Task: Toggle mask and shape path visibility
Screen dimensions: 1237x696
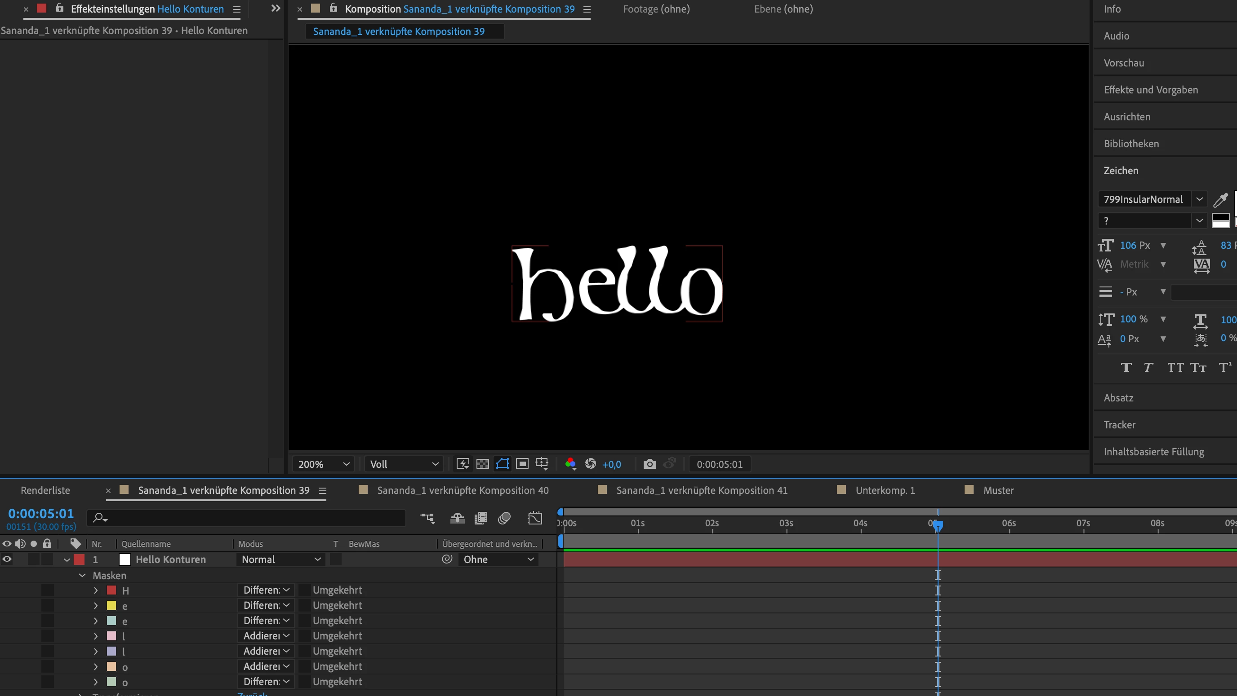Action: [x=502, y=464]
